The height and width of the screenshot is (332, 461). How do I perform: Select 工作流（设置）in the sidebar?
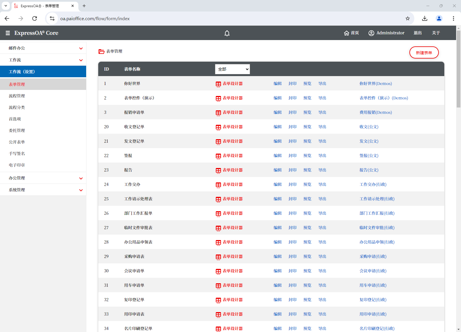pyautogui.click(x=43, y=72)
